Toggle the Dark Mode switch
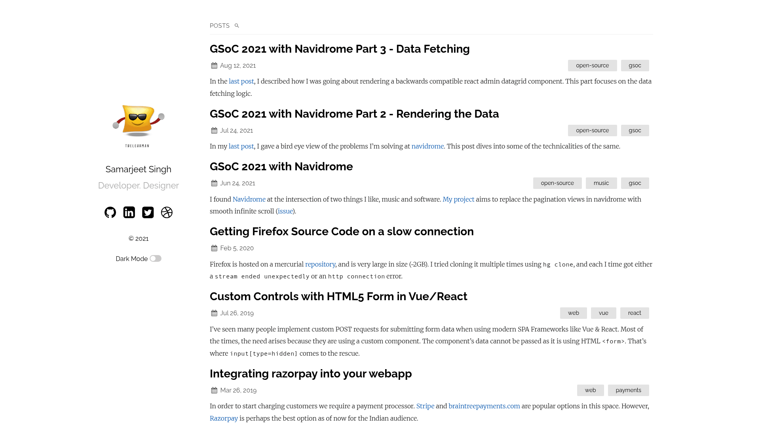 [156, 259]
